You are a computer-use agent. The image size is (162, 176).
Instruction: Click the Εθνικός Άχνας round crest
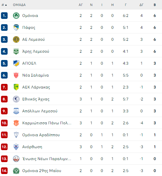[16, 99]
